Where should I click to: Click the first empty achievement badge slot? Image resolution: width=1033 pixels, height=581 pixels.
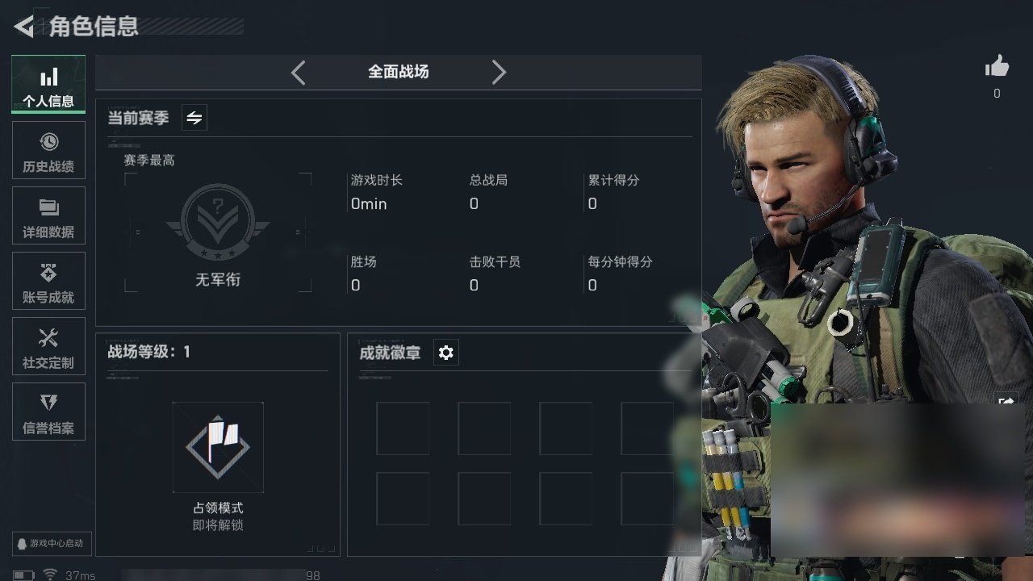(x=403, y=428)
